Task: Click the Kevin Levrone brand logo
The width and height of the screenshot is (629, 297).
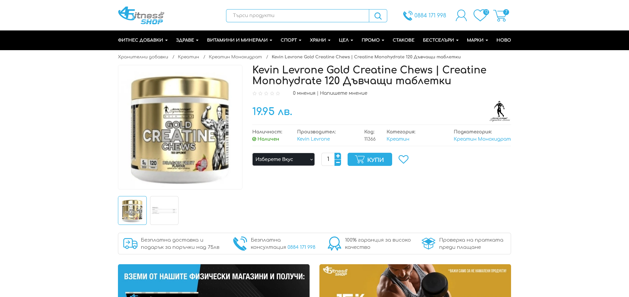Action: point(500,111)
